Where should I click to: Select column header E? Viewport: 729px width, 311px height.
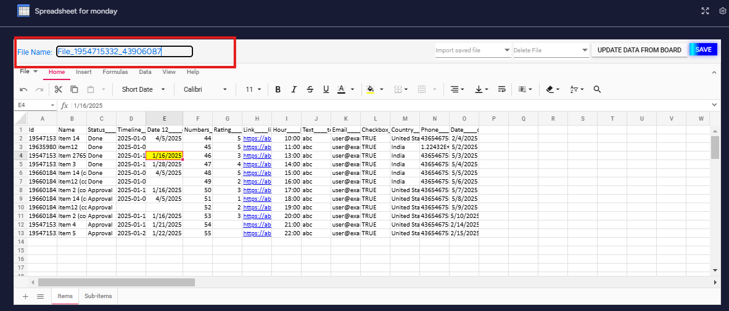click(165, 118)
